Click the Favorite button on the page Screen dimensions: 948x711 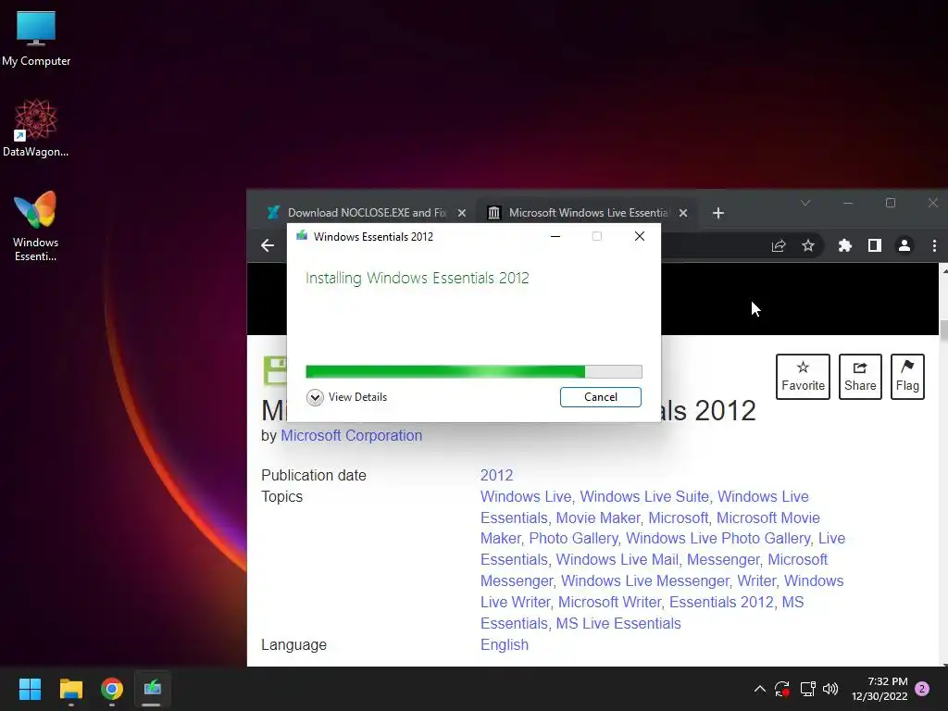pos(803,377)
